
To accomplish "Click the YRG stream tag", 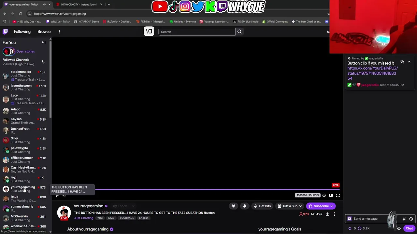I will 100,218.
